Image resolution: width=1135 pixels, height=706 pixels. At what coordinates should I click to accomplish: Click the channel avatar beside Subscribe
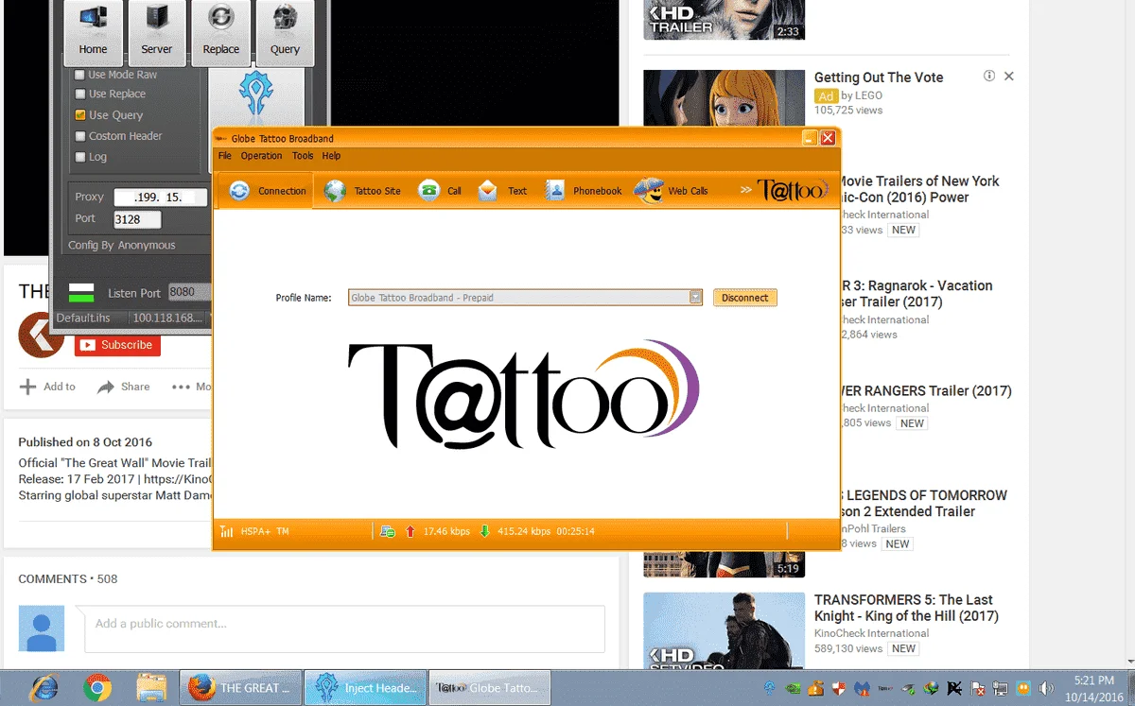click(x=42, y=334)
